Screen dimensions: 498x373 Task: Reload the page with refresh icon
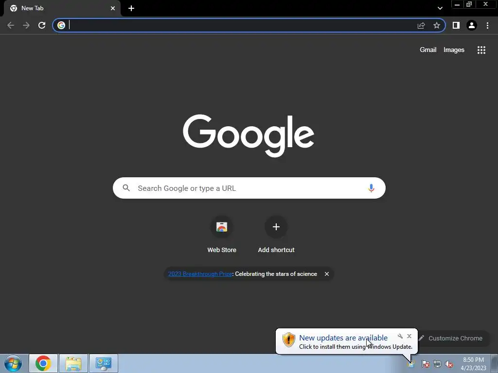(x=42, y=25)
